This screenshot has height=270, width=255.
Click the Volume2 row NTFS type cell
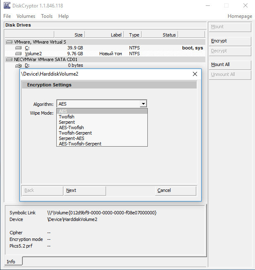[x=135, y=54]
